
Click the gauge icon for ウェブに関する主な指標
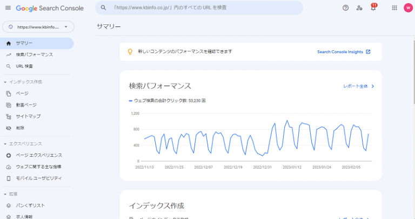pyautogui.click(x=9, y=167)
